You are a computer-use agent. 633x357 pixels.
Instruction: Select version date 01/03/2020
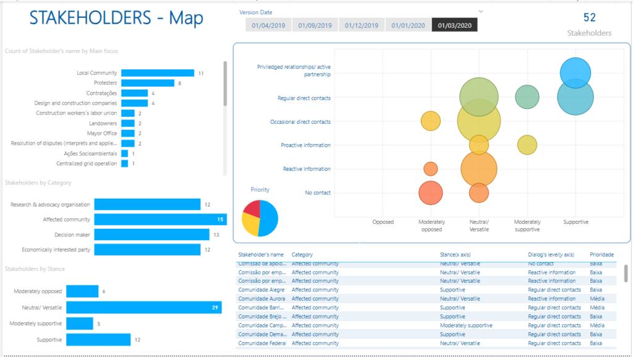pos(454,25)
